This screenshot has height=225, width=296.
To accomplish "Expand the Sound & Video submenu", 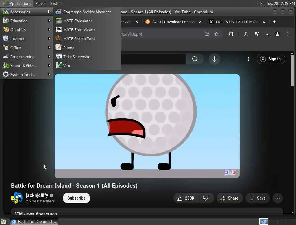I will [26, 66].
